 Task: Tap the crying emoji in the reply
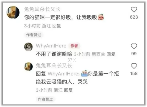click(x=84, y=73)
